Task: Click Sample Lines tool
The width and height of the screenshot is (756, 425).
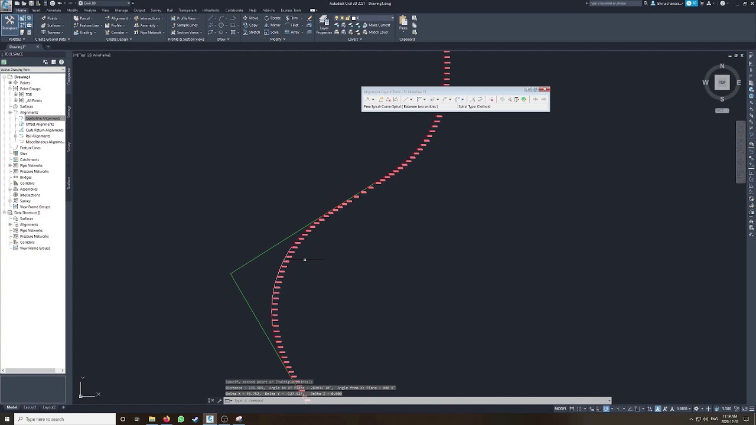Action: tap(184, 25)
